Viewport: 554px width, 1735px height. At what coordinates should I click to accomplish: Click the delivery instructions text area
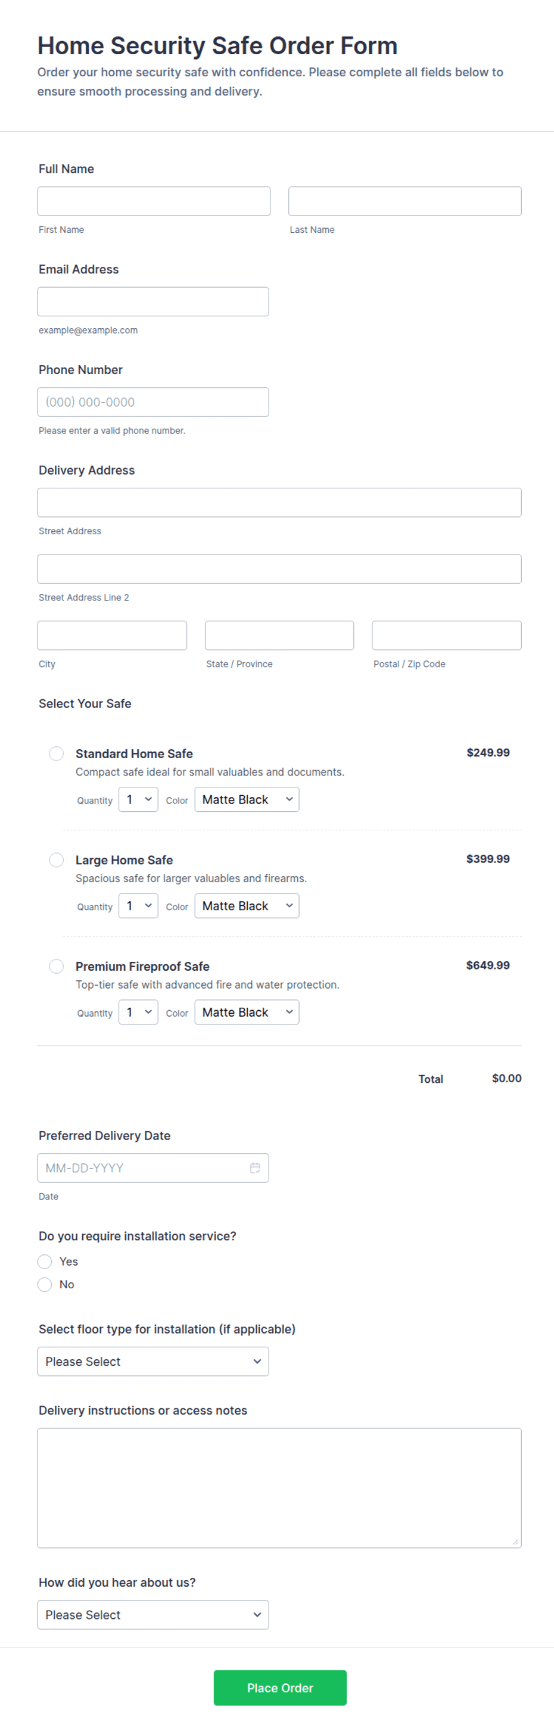point(279,1488)
